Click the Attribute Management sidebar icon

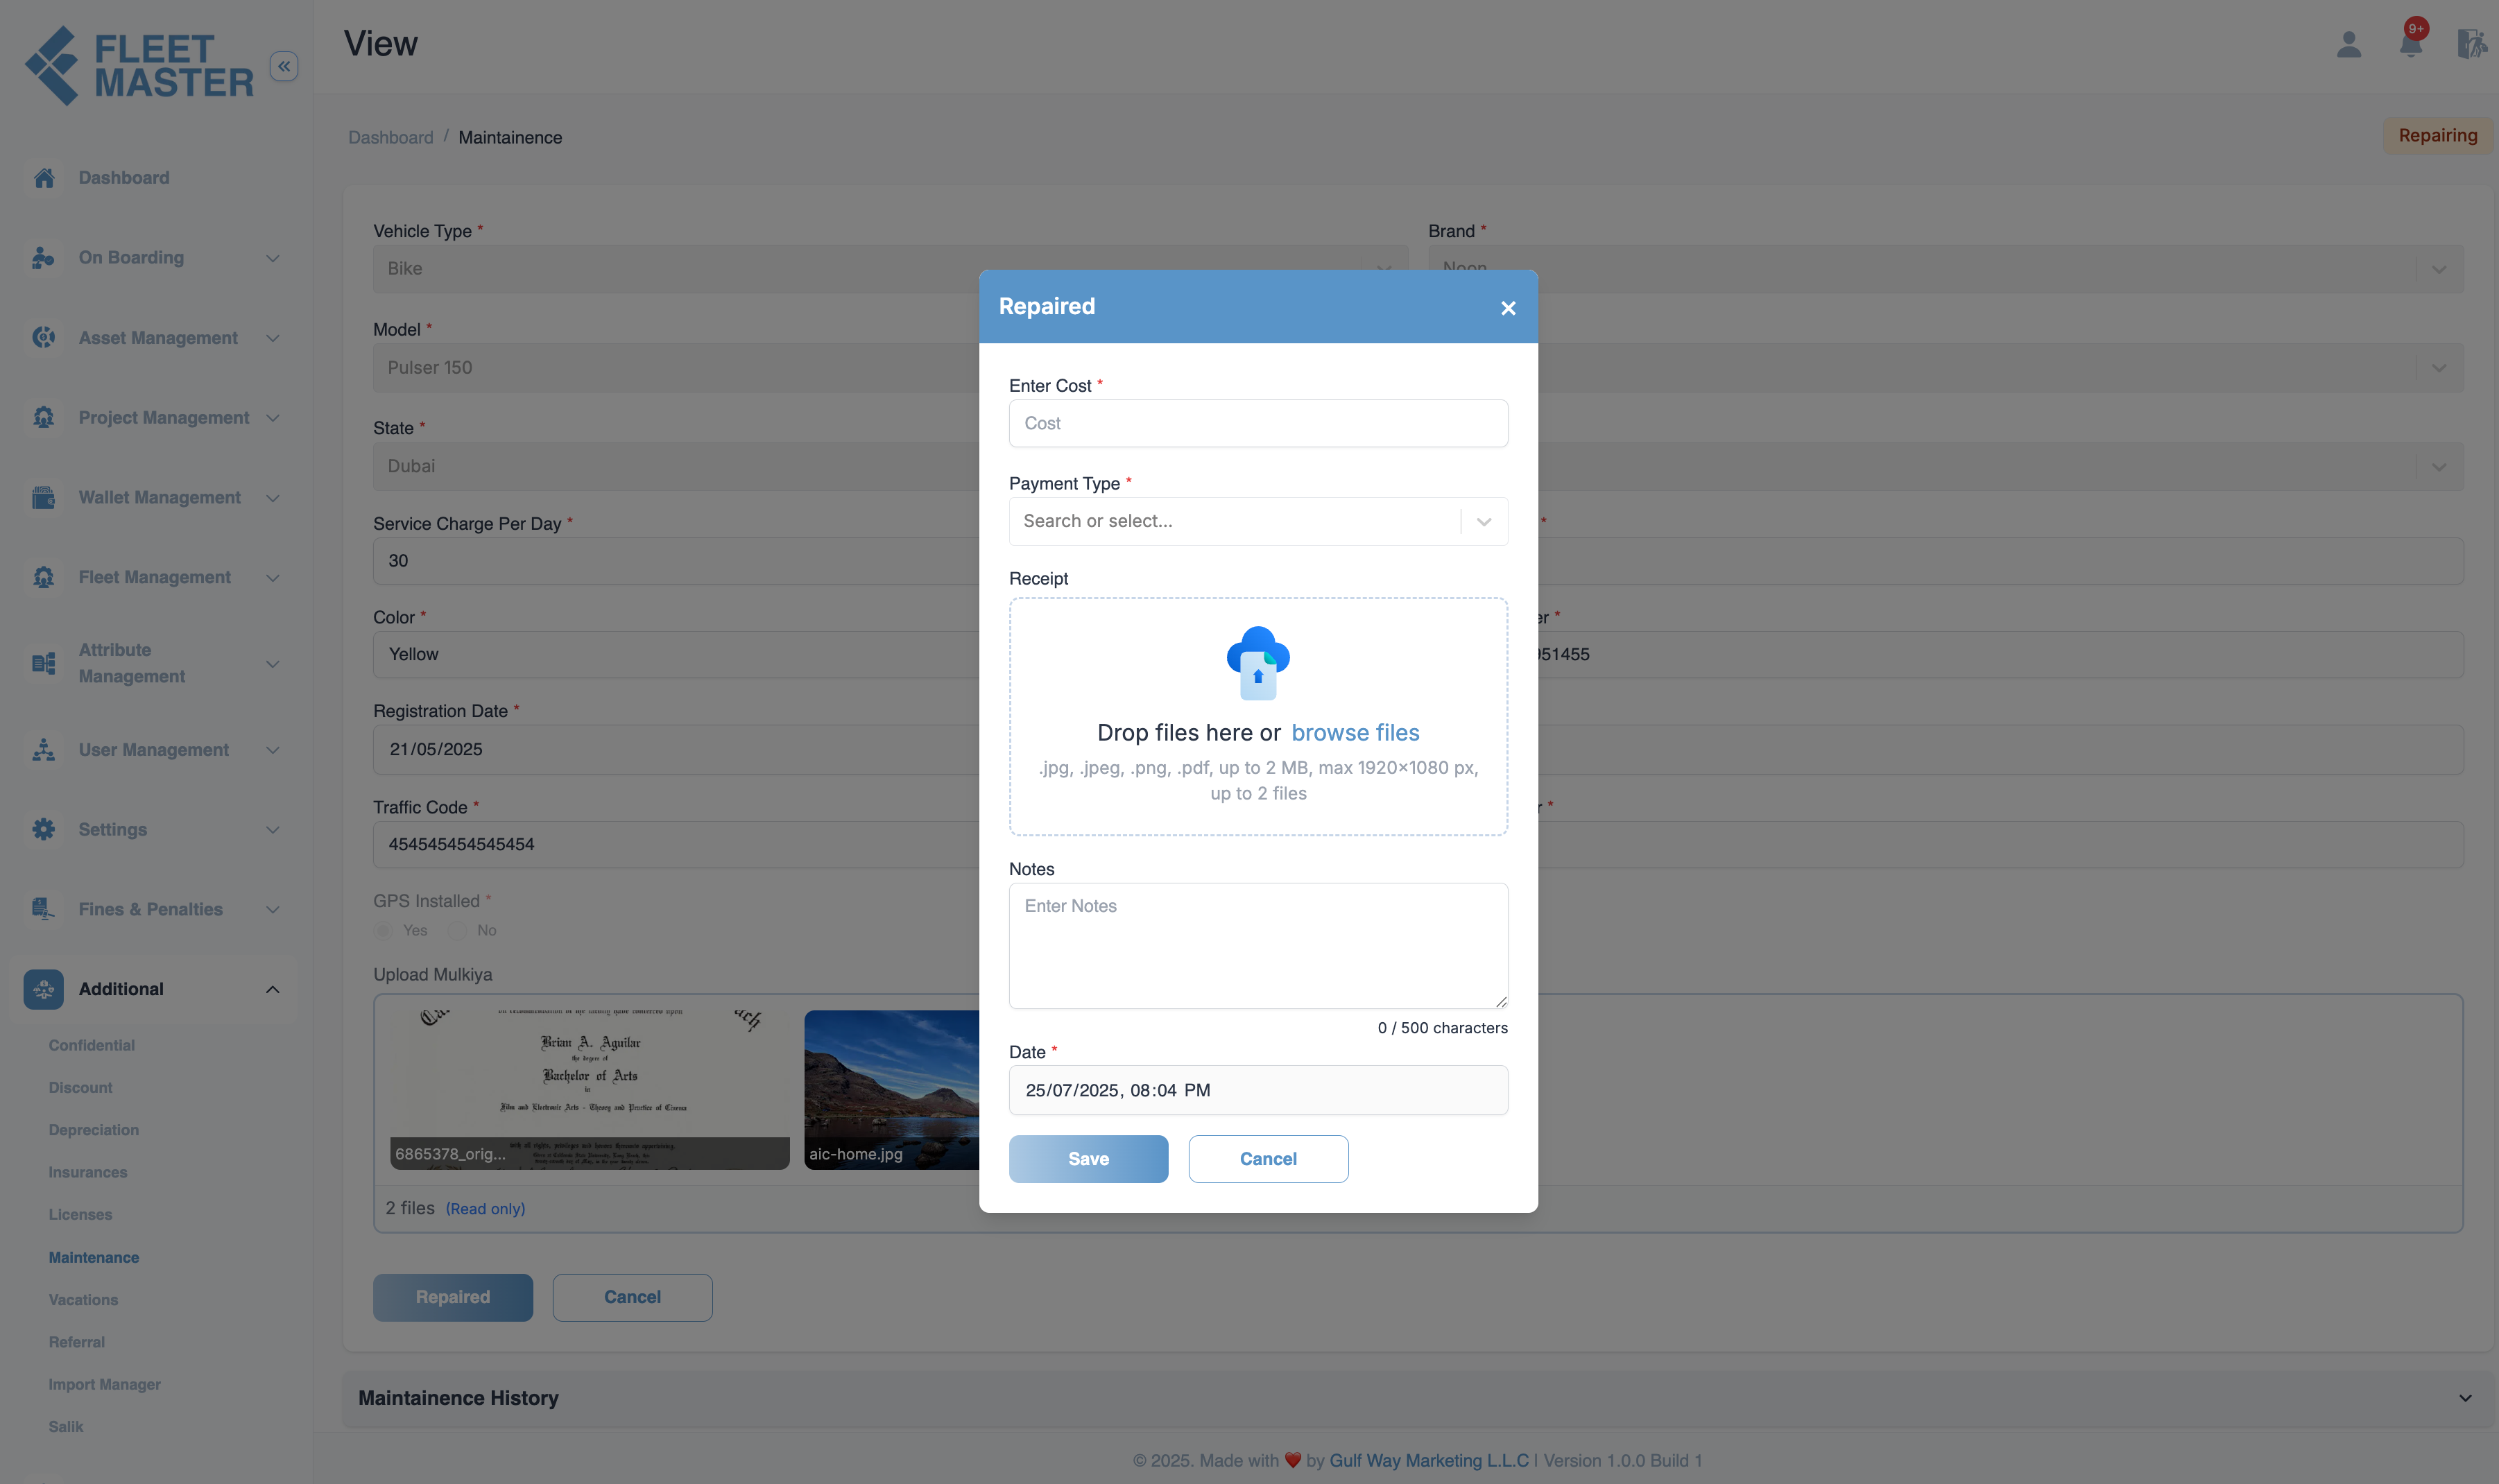43,664
